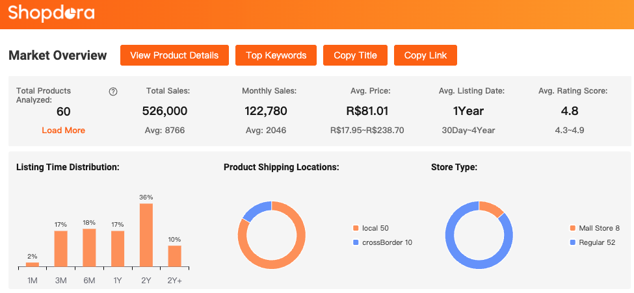Click the blue Regular legend swatch
634x293 pixels.
(573, 242)
